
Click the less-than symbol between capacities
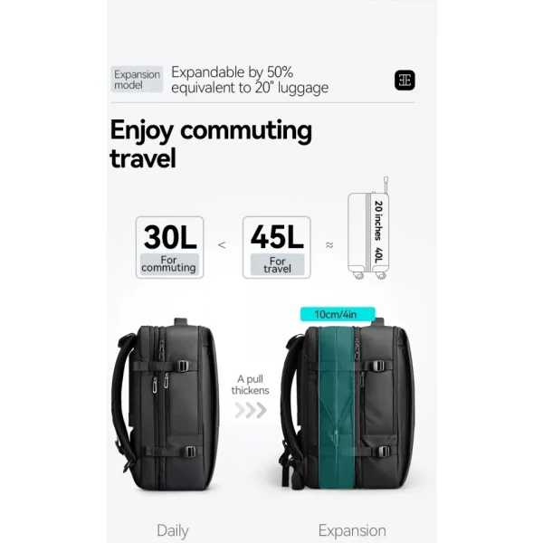pyautogui.click(x=222, y=245)
